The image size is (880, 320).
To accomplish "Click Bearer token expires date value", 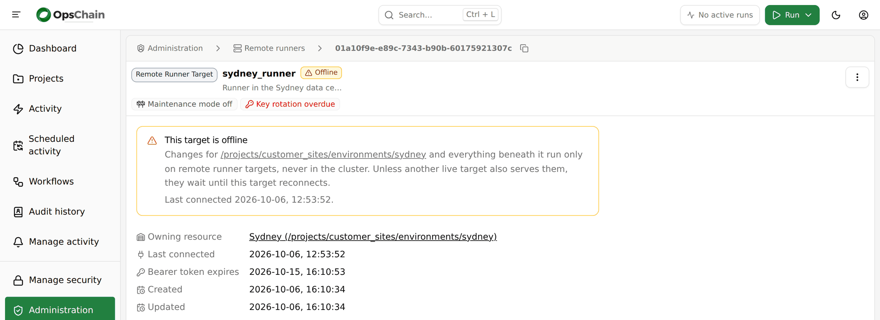I will (297, 272).
